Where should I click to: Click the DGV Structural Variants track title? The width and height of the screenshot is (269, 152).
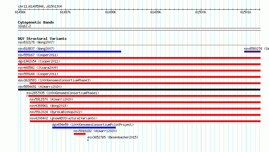point(42,39)
